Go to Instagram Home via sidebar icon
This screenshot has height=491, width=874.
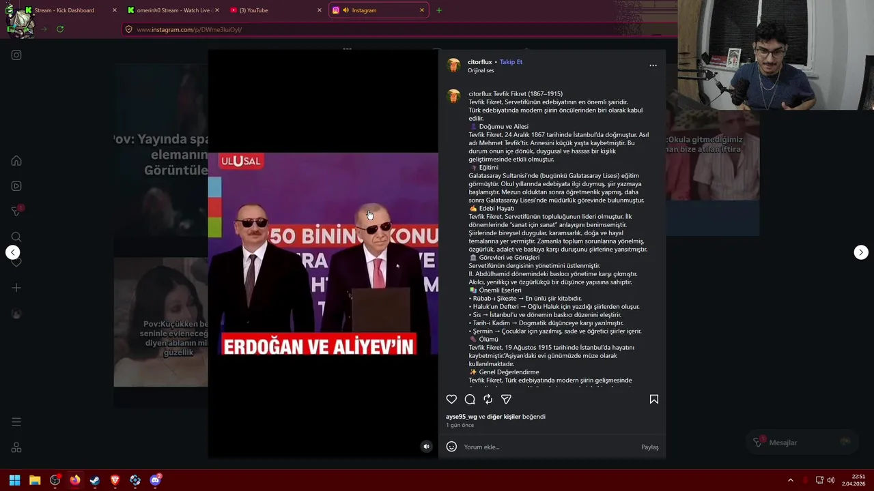point(16,161)
